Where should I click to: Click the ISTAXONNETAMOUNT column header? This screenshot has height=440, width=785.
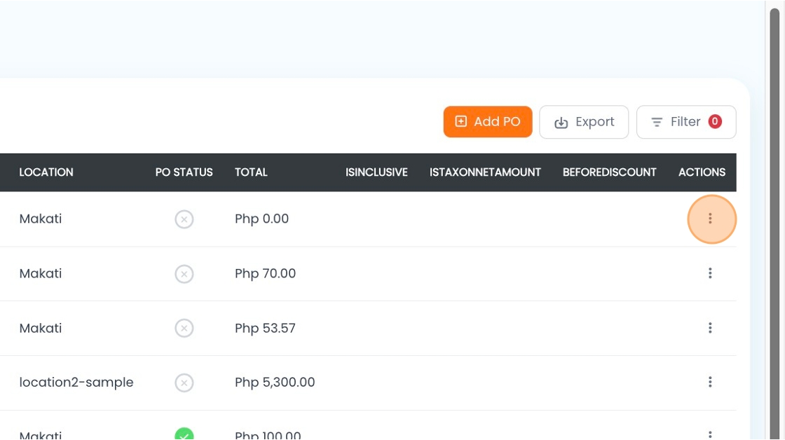pos(485,172)
